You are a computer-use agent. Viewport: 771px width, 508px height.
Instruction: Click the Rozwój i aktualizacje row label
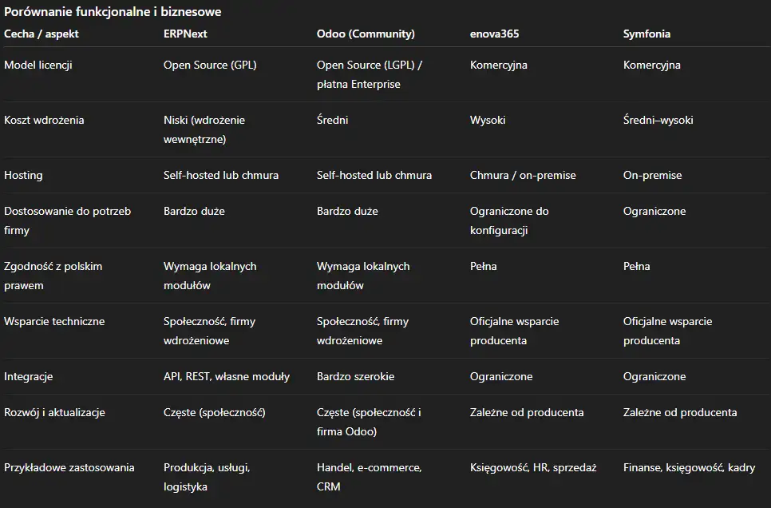pyautogui.click(x=54, y=413)
